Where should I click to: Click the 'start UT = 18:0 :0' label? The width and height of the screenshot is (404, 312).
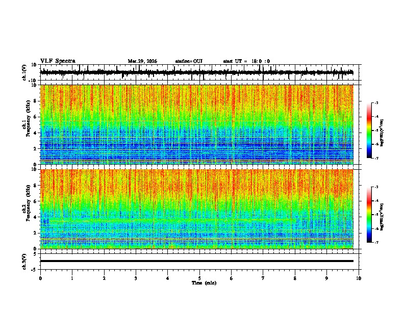click(x=246, y=61)
